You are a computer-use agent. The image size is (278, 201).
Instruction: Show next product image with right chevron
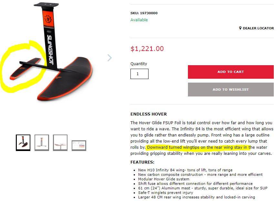point(109,58)
